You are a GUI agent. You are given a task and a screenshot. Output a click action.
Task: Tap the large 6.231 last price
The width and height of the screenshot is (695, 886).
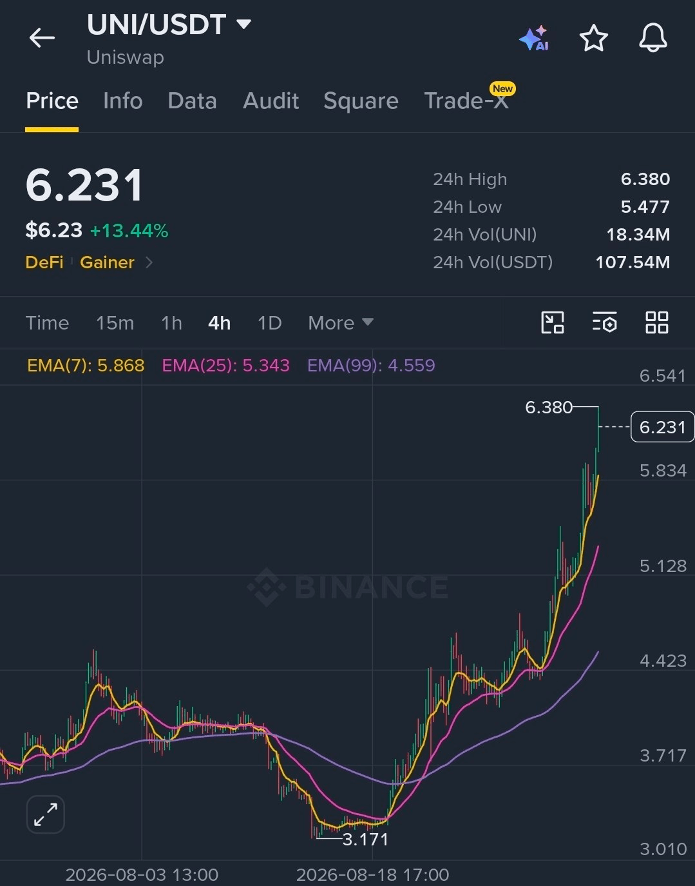coord(84,186)
